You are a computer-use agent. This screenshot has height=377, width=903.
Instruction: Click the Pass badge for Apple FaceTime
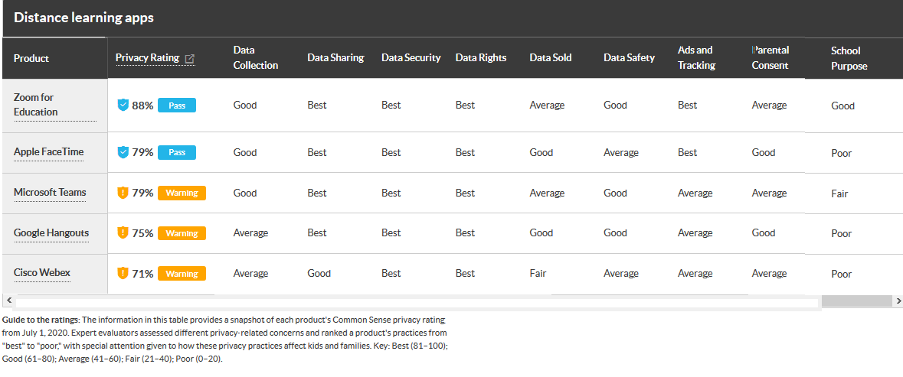(177, 152)
